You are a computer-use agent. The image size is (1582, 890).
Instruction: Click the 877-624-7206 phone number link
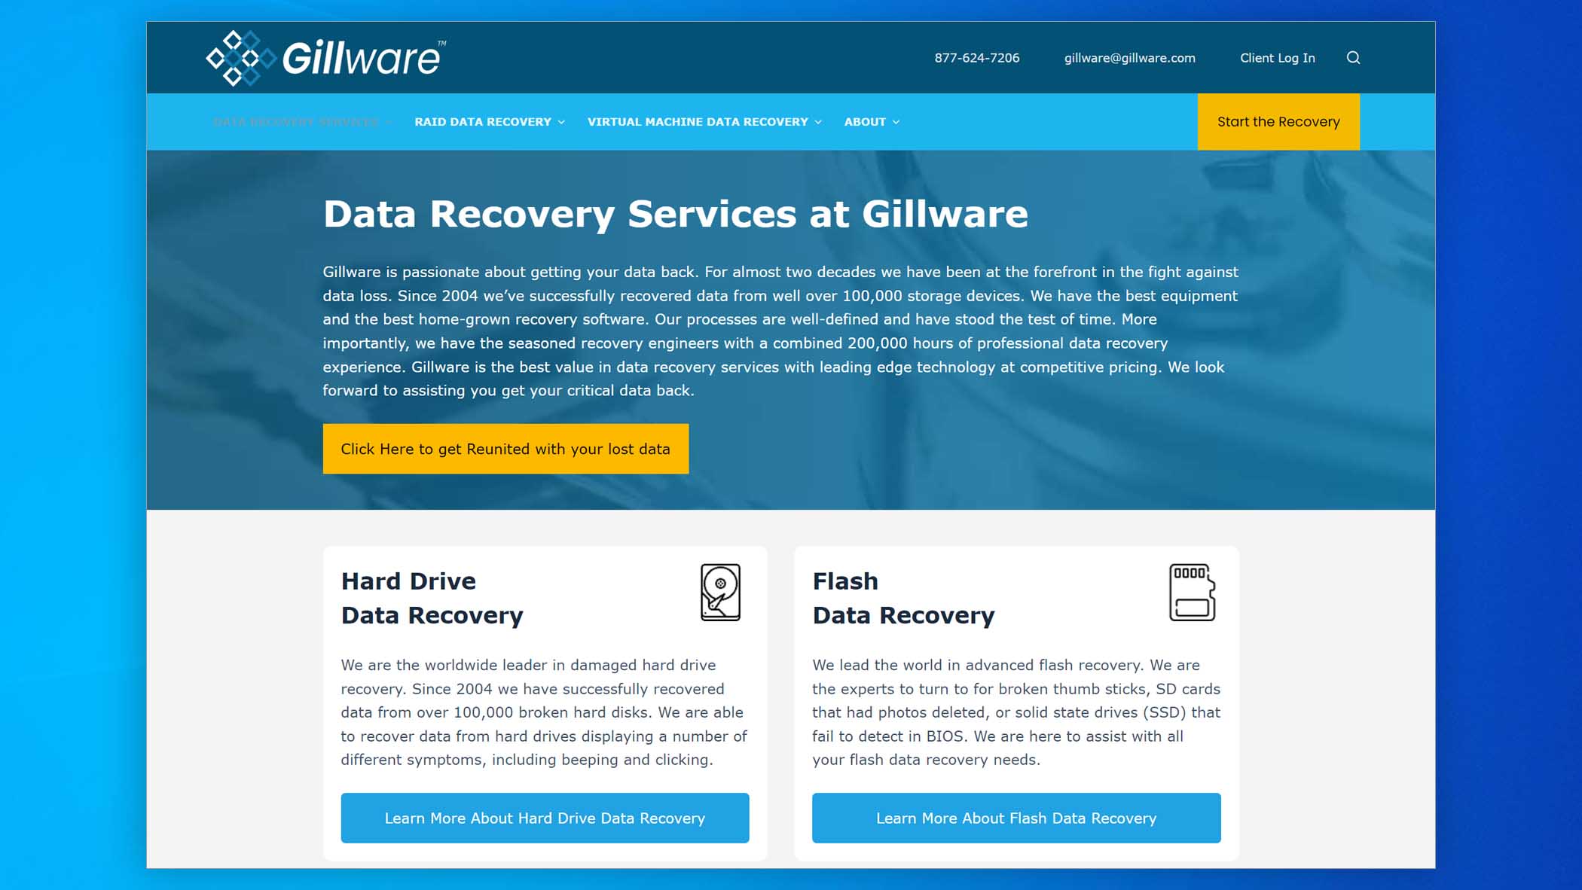pos(977,57)
